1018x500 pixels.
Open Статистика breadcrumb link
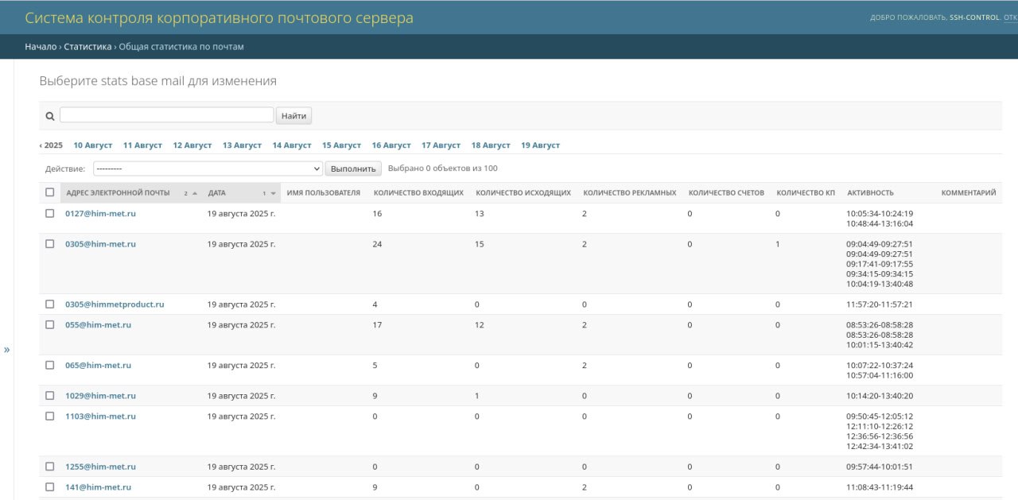[87, 47]
